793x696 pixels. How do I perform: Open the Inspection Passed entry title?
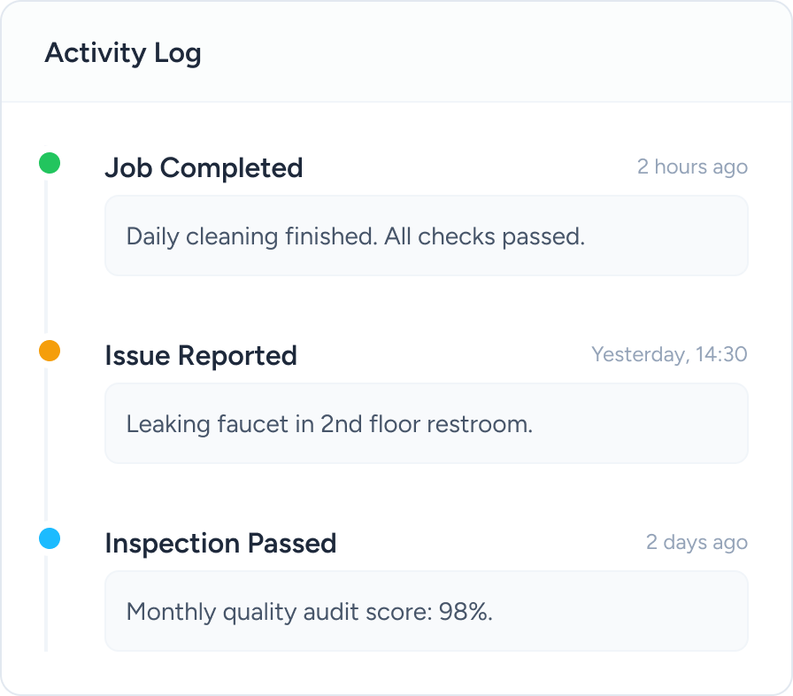(220, 543)
